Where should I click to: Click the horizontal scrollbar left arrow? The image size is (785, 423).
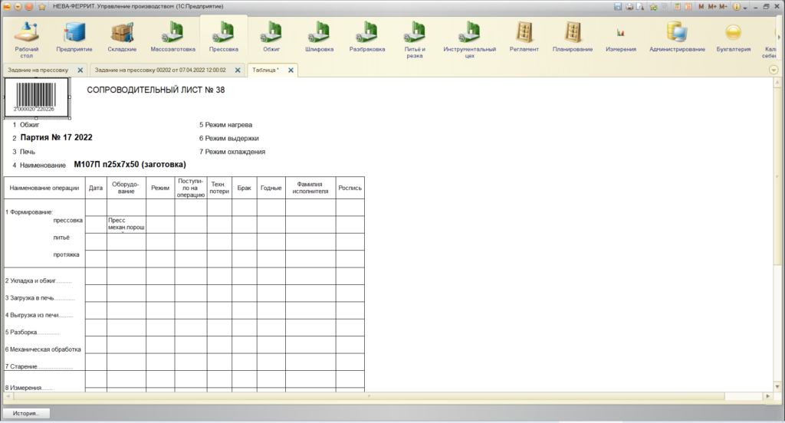[8, 396]
